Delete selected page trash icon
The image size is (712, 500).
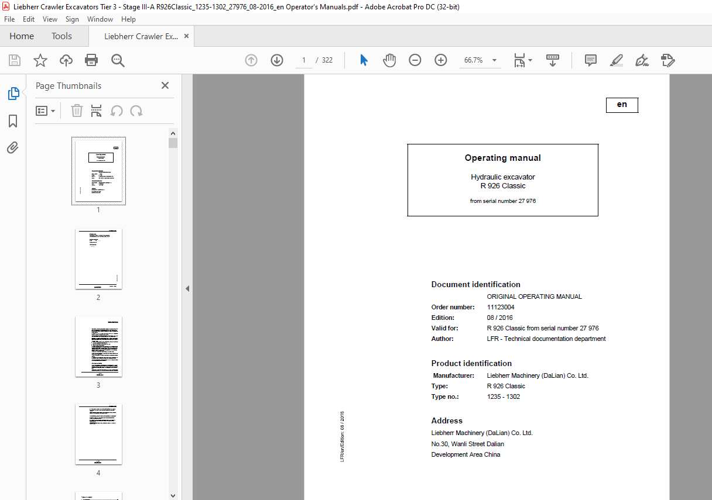coord(77,111)
